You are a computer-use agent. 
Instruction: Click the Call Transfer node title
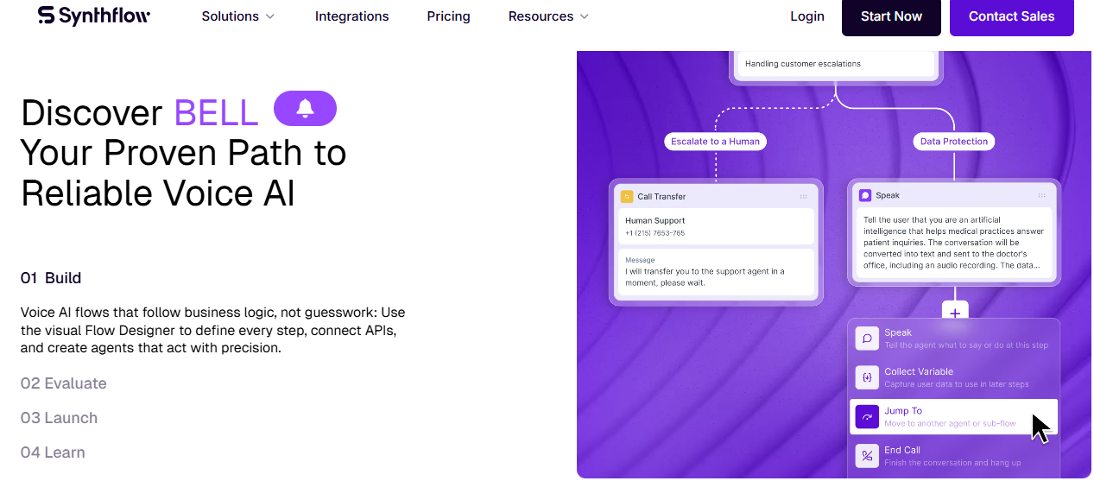pos(661,197)
